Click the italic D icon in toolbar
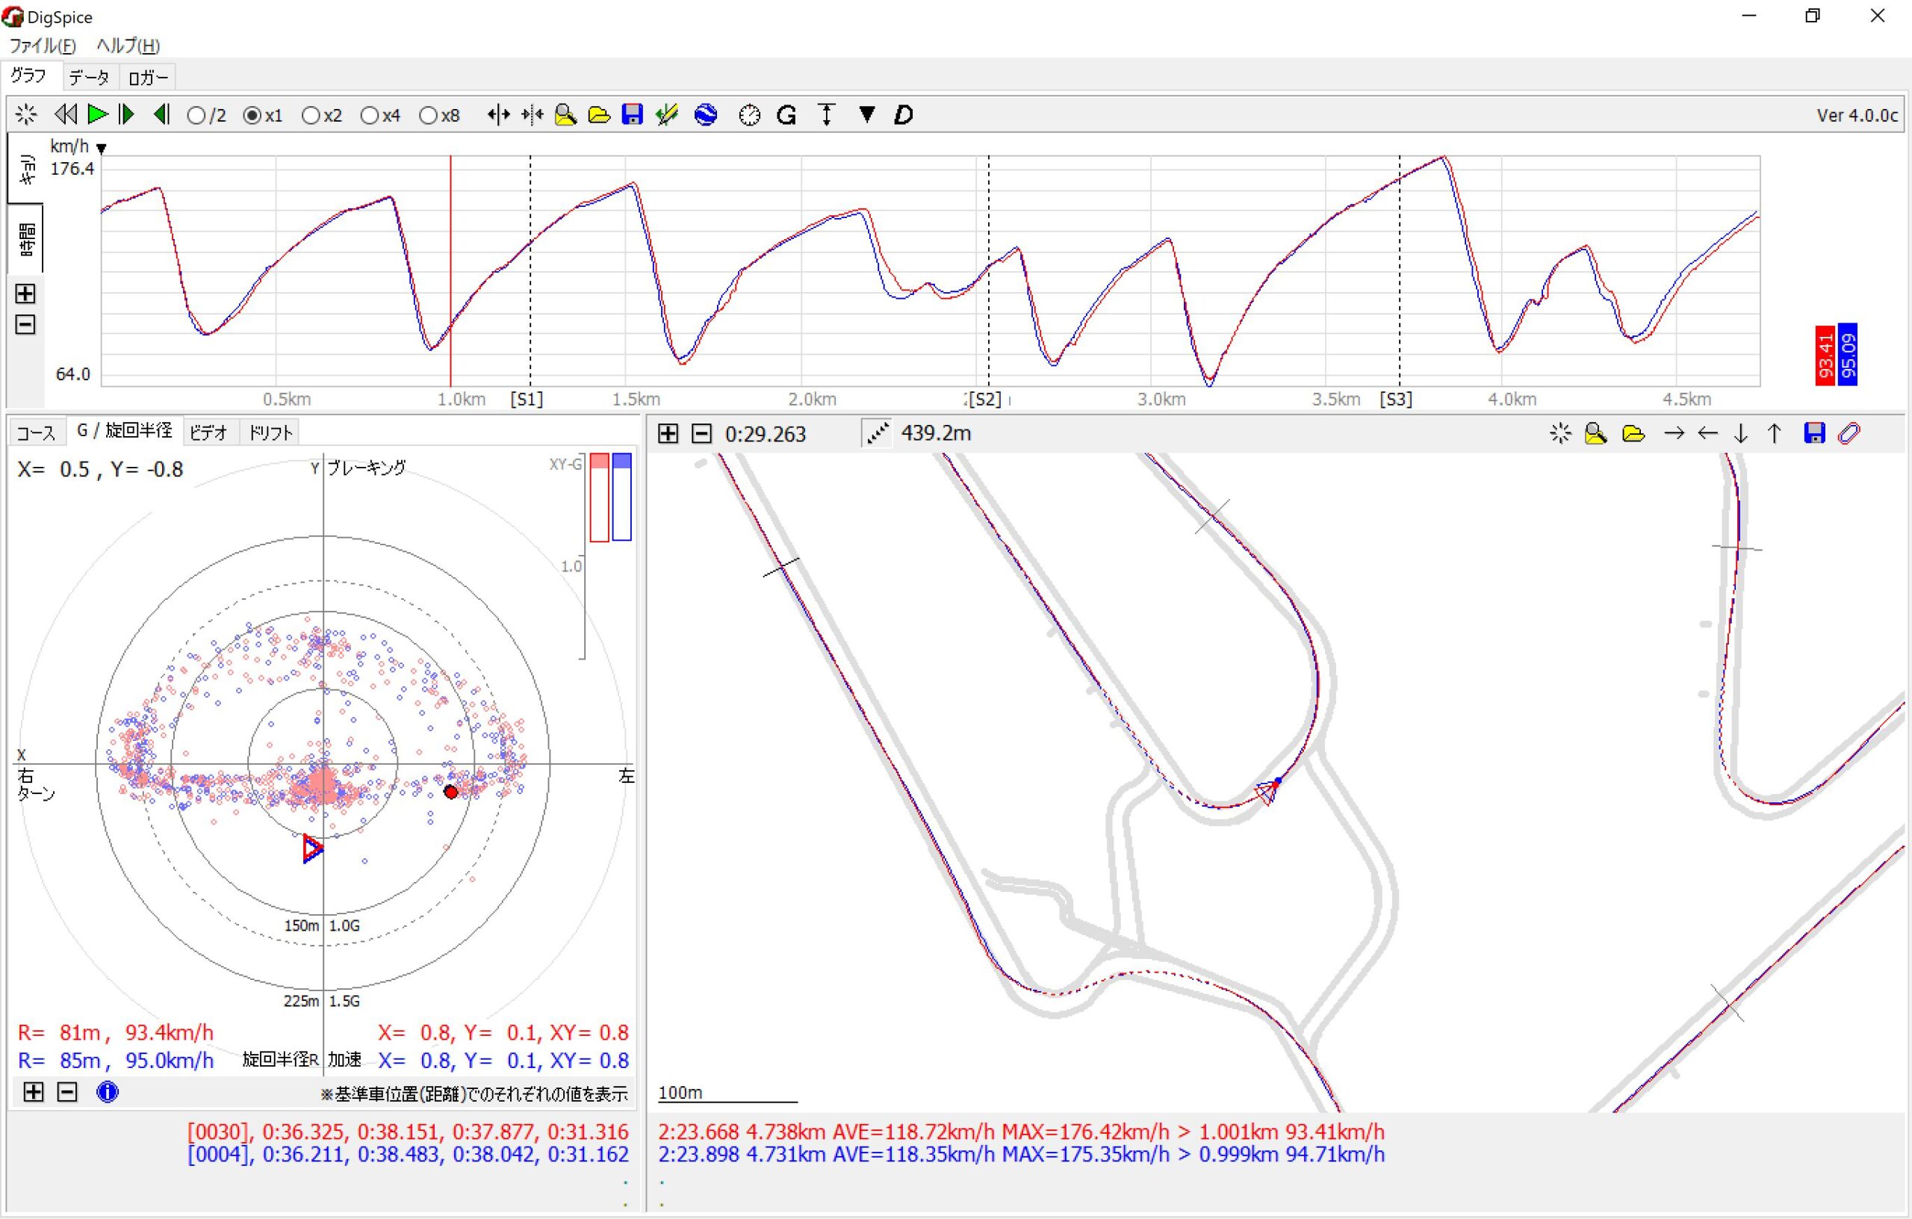This screenshot has width=1912, height=1219. coord(903,115)
